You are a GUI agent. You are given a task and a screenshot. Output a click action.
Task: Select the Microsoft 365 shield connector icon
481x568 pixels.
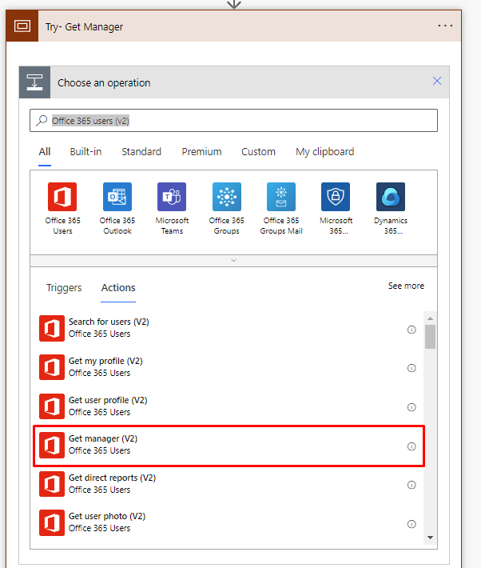tap(336, 197)
